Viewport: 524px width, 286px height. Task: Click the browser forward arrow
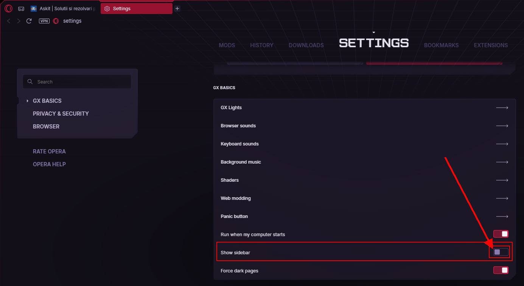click(x=19, y=21)
